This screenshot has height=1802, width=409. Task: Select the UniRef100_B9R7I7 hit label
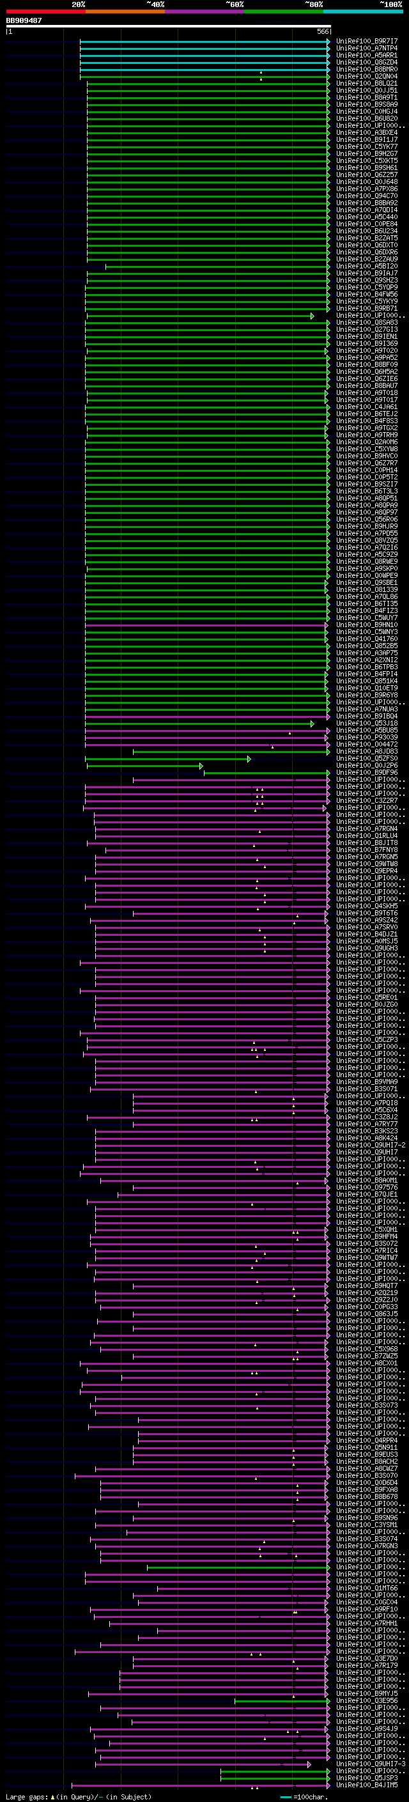click(x=366, y=42)
